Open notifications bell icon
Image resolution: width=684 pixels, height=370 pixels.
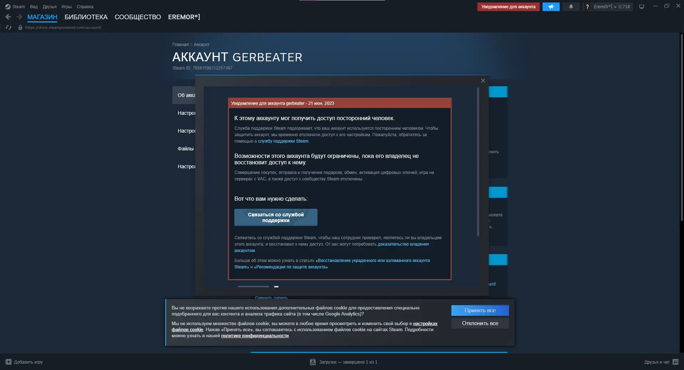[x=571, y=7]
